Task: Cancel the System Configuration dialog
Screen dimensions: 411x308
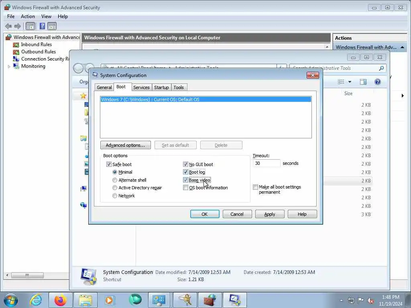Action: (x=237, y=214)
